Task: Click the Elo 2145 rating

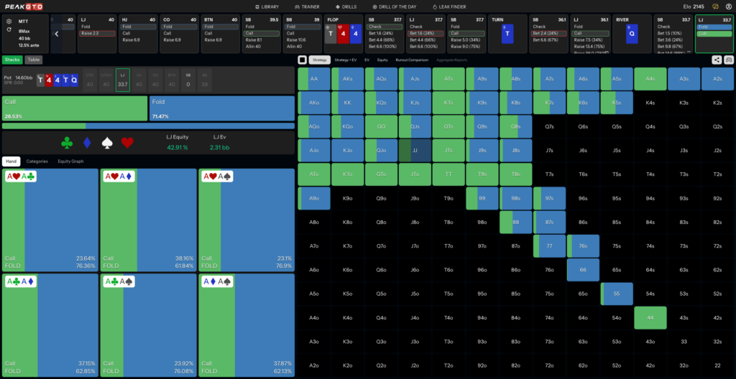Action: [695, 6]
